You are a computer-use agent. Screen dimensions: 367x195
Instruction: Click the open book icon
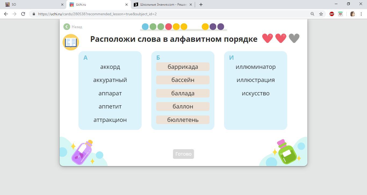(71, 42)
